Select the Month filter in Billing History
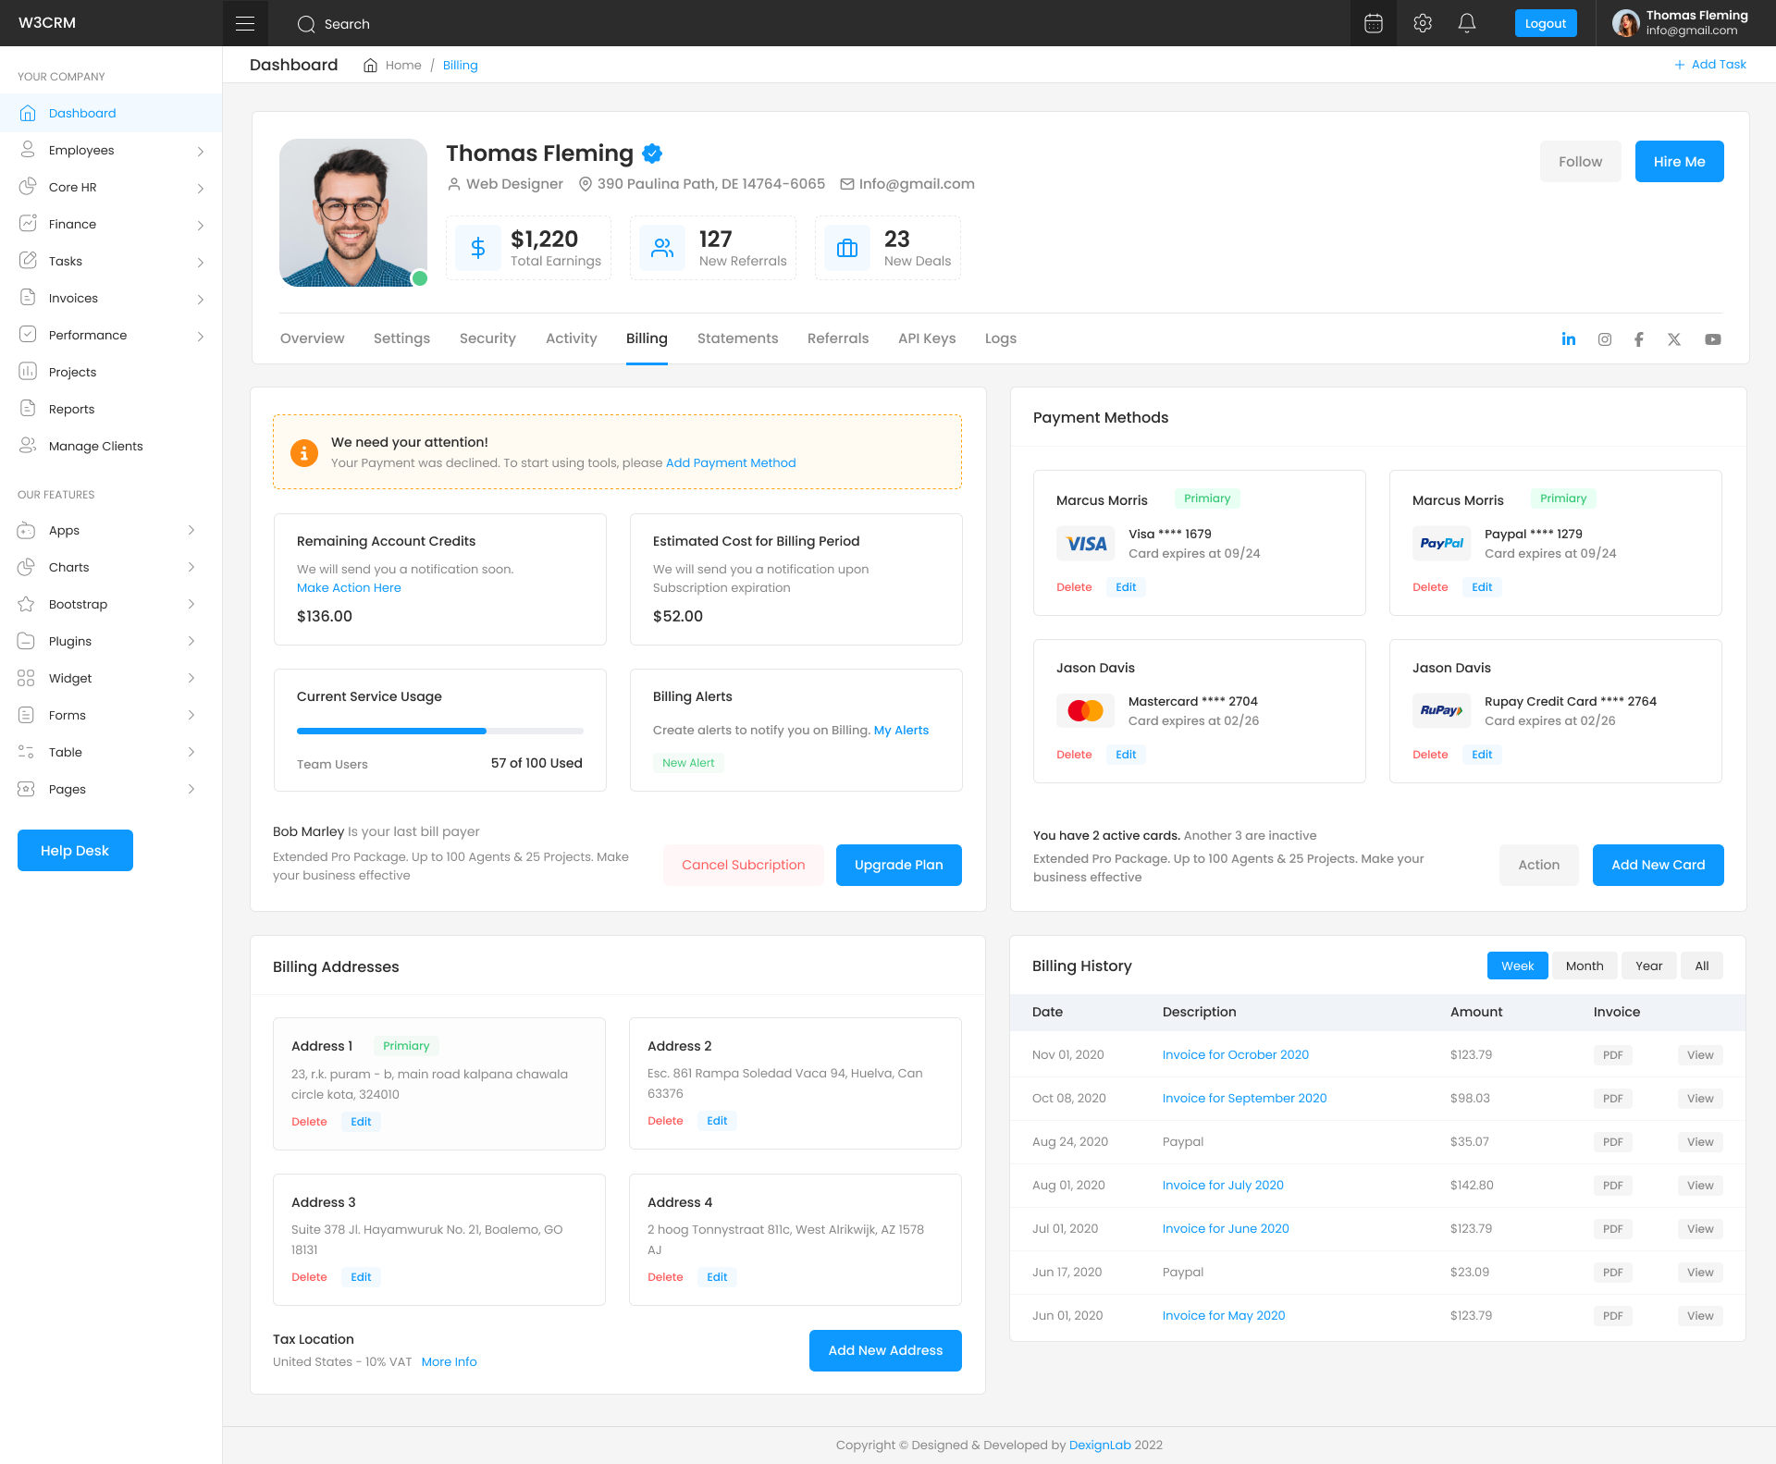The width and height of the screenshot is (1776, 1464). (1584, 966)
